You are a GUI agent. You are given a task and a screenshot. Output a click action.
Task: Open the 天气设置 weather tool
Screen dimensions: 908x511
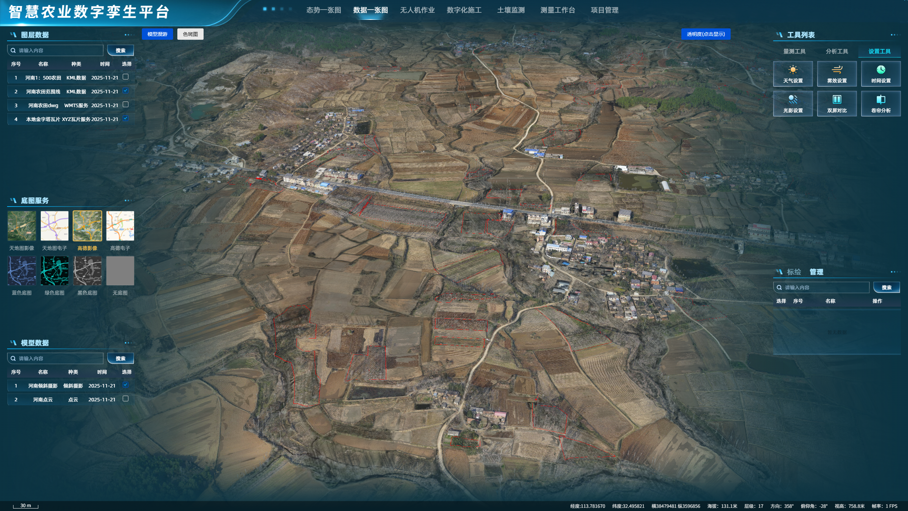[x=793, y=74]
